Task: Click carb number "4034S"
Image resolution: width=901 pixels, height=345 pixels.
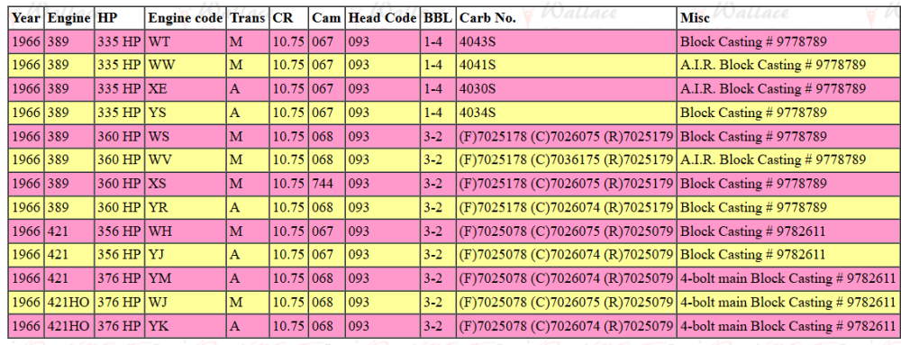Action: pyautogui.click(x=478, y=113)
